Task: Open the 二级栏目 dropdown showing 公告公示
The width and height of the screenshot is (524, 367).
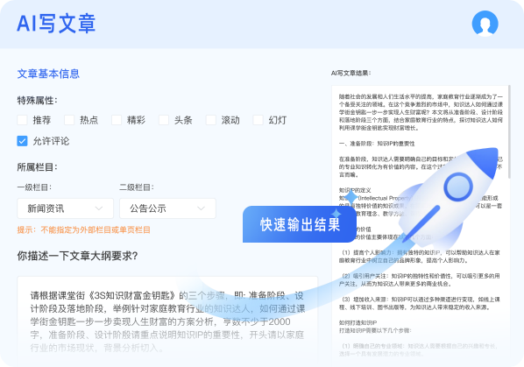Action: tap(167, 208)
